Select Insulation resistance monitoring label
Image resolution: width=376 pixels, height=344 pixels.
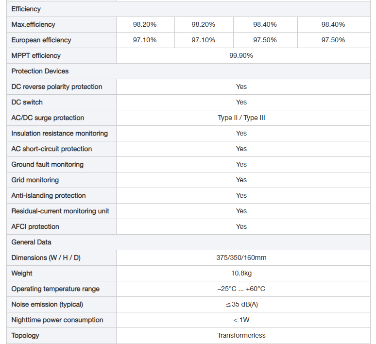[x=59, y=134]
